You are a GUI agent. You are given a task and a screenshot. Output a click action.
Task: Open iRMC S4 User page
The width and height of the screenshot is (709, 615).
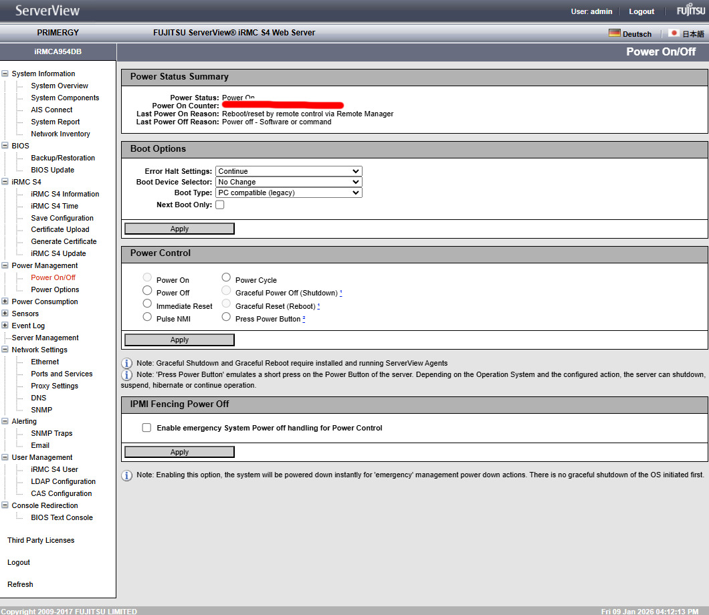(54, 469)
